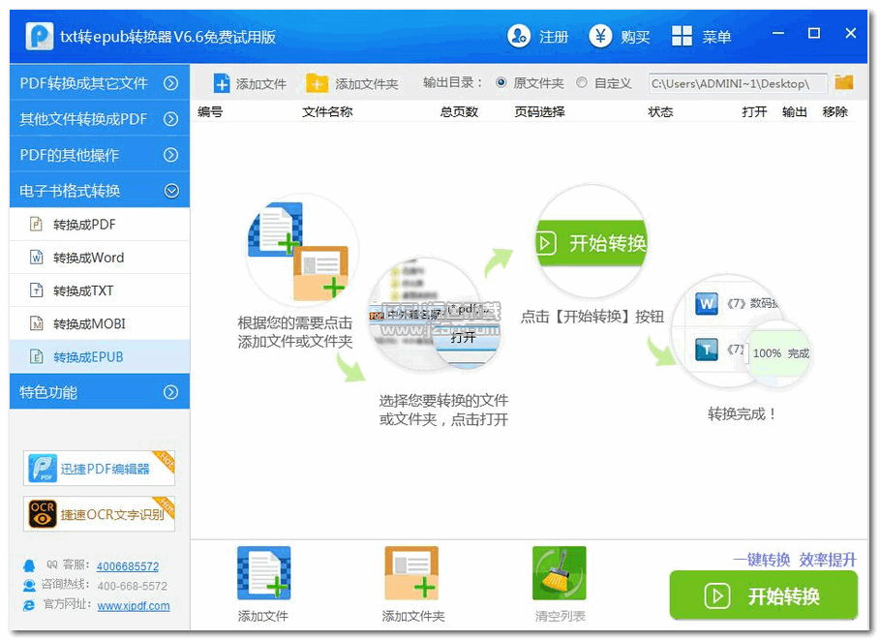Click play icon inside 开始转换 button

717,595
